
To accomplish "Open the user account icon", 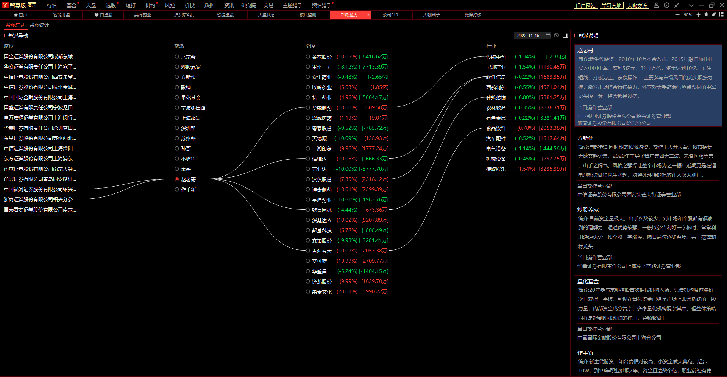I will pos(657,5).
